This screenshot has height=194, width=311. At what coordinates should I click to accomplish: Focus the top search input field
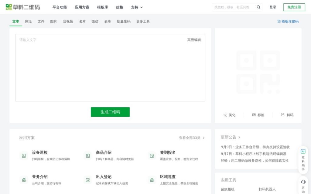[234, 7]
